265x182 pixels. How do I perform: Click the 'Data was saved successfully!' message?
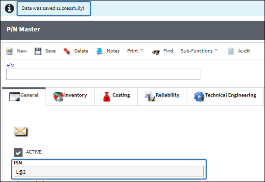pyautogui.click(x=53, y=8)
